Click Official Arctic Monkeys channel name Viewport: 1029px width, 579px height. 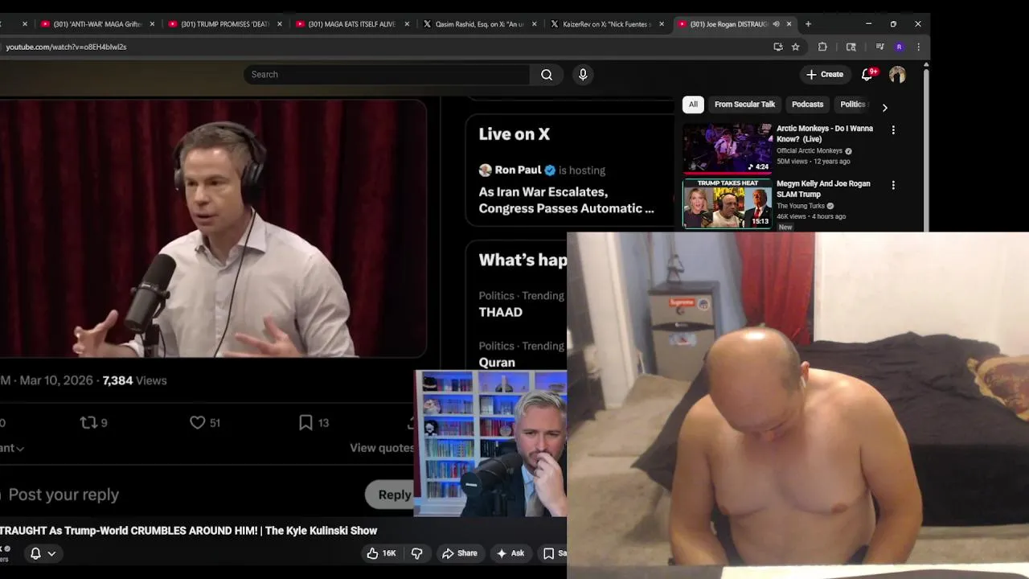click(x=810, y=151)
